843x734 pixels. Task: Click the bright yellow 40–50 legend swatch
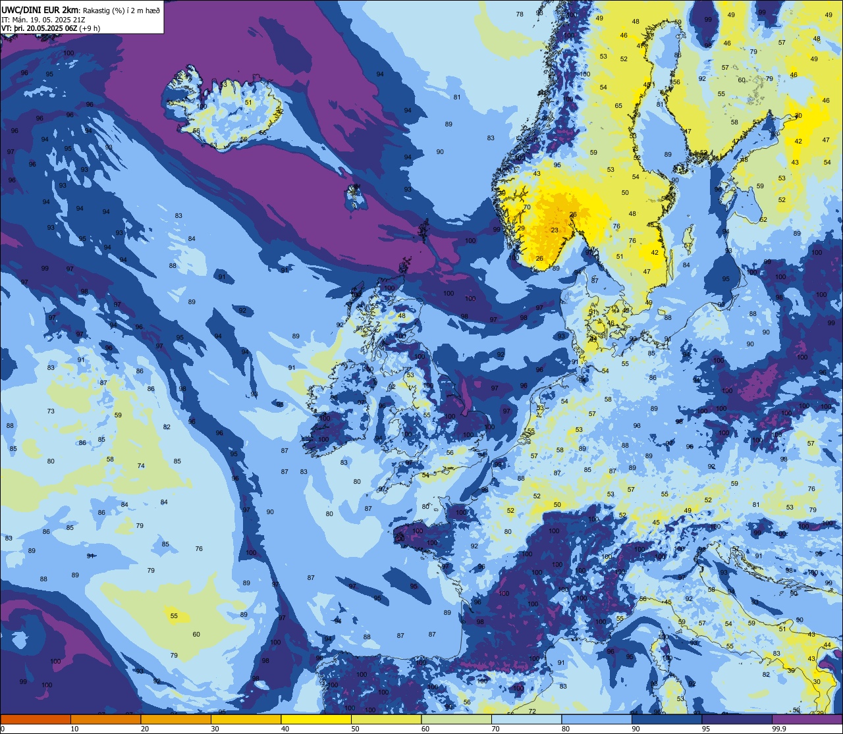click(x=316, y=720)
